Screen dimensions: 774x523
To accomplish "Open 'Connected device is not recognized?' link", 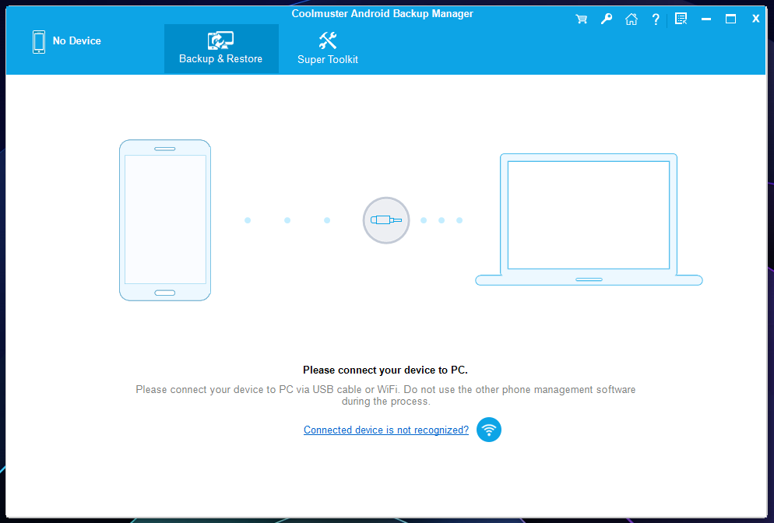I will coord(386,430).
